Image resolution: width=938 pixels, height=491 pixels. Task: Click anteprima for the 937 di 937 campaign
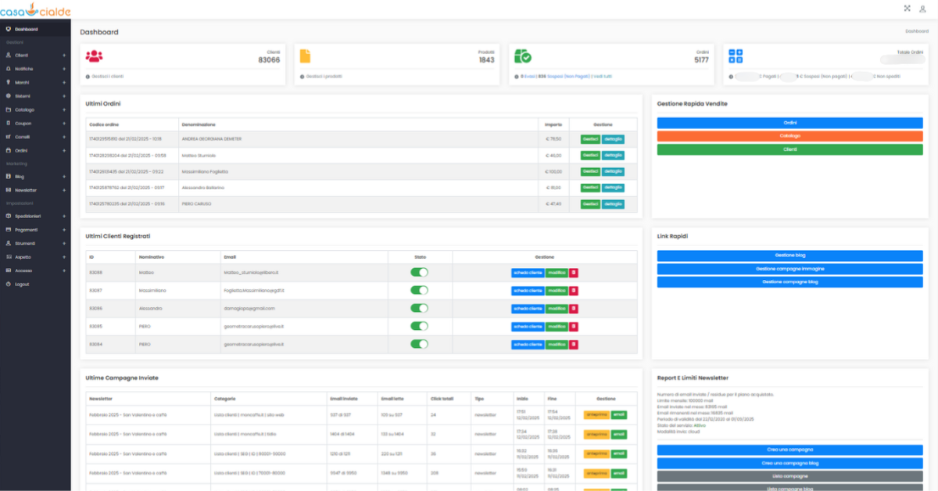[596, 414]
